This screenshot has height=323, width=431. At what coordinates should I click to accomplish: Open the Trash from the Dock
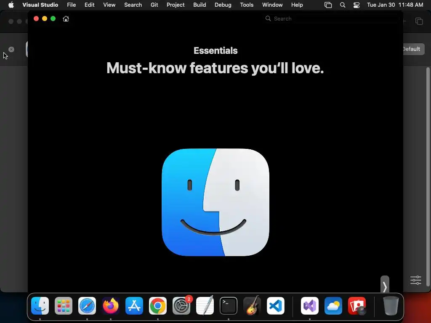tap(391, 306)
